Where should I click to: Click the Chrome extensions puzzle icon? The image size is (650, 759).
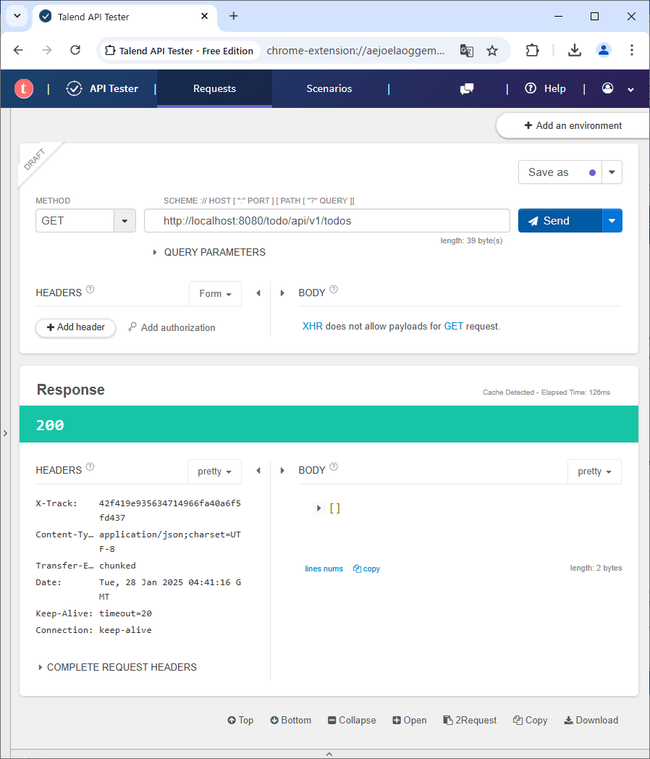tap(532, 50)
